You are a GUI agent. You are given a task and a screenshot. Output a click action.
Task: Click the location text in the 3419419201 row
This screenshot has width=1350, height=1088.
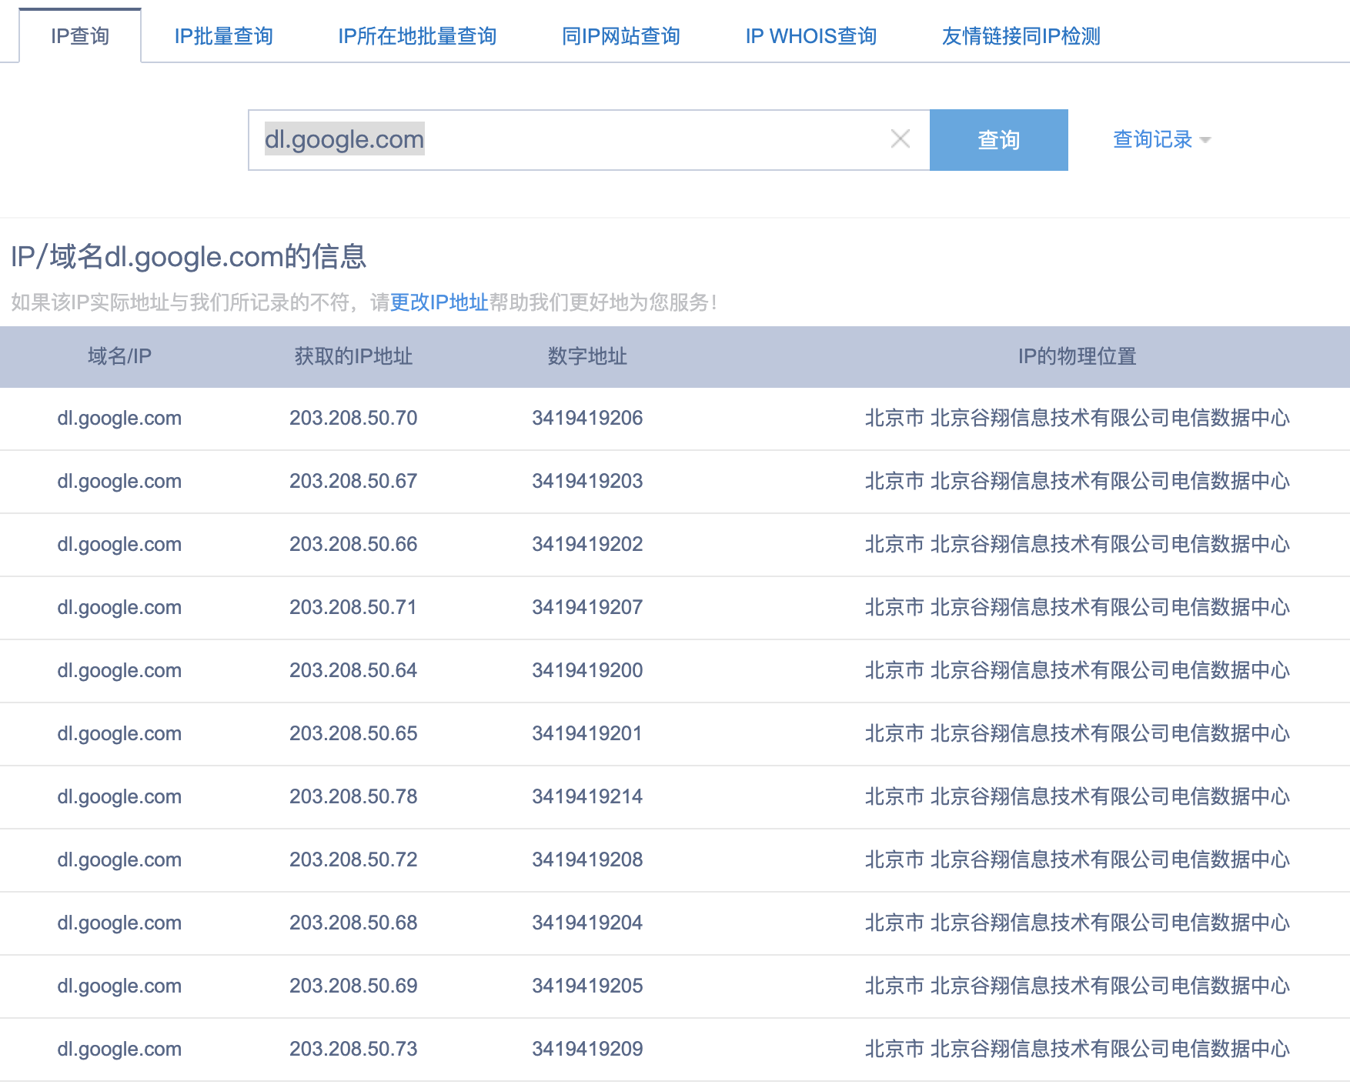[1077, 733]
